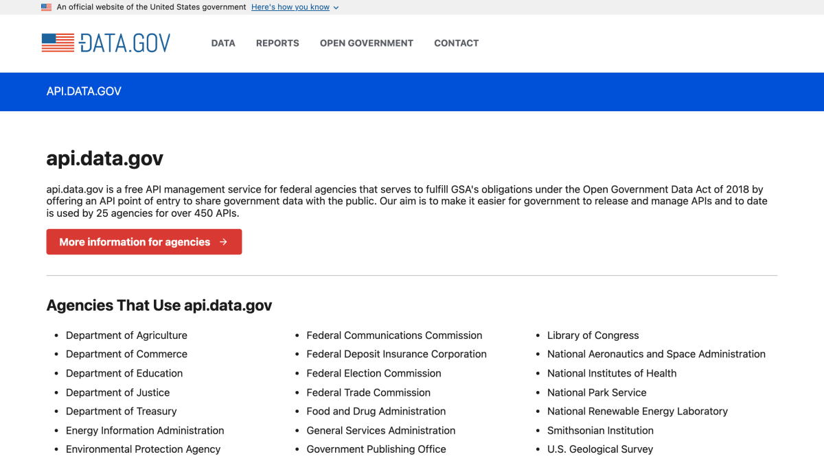Select U.S. Geological Survey list item

tap(600, 449)
